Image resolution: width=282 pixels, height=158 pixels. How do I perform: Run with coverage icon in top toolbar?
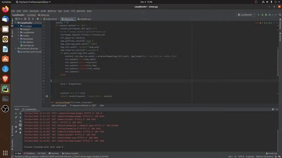click(x=266, y=15)
